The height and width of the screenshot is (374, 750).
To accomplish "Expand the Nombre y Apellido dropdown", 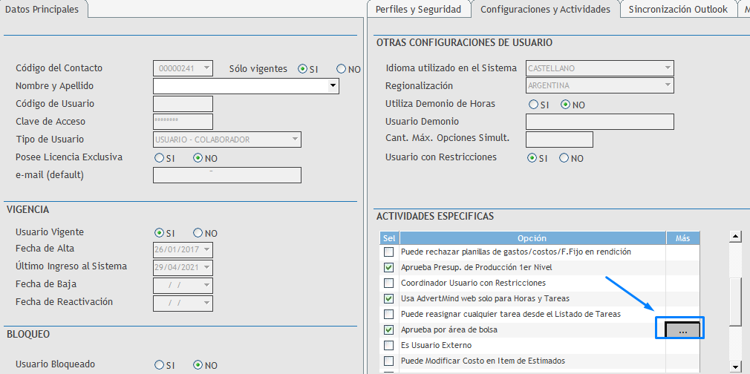I will [x=332, y=87].
